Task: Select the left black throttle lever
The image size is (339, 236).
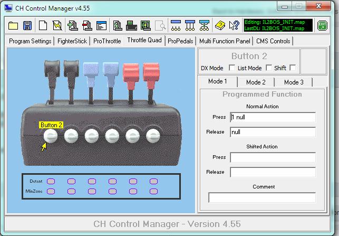Action: 52,82
